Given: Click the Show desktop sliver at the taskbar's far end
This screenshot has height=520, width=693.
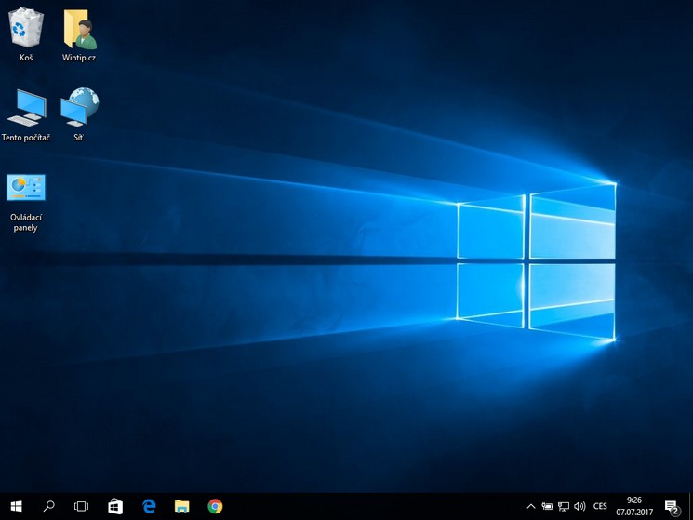Looking at the screenshot, I should pos(690,506).
